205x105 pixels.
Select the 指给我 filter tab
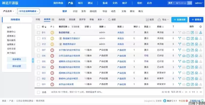point(62,20)
